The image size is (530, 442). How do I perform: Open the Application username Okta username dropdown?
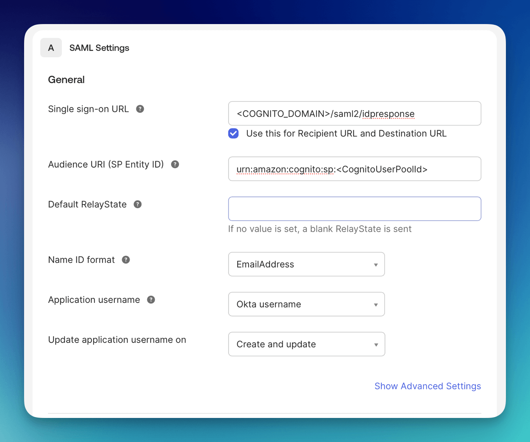(x=306, y=304)
